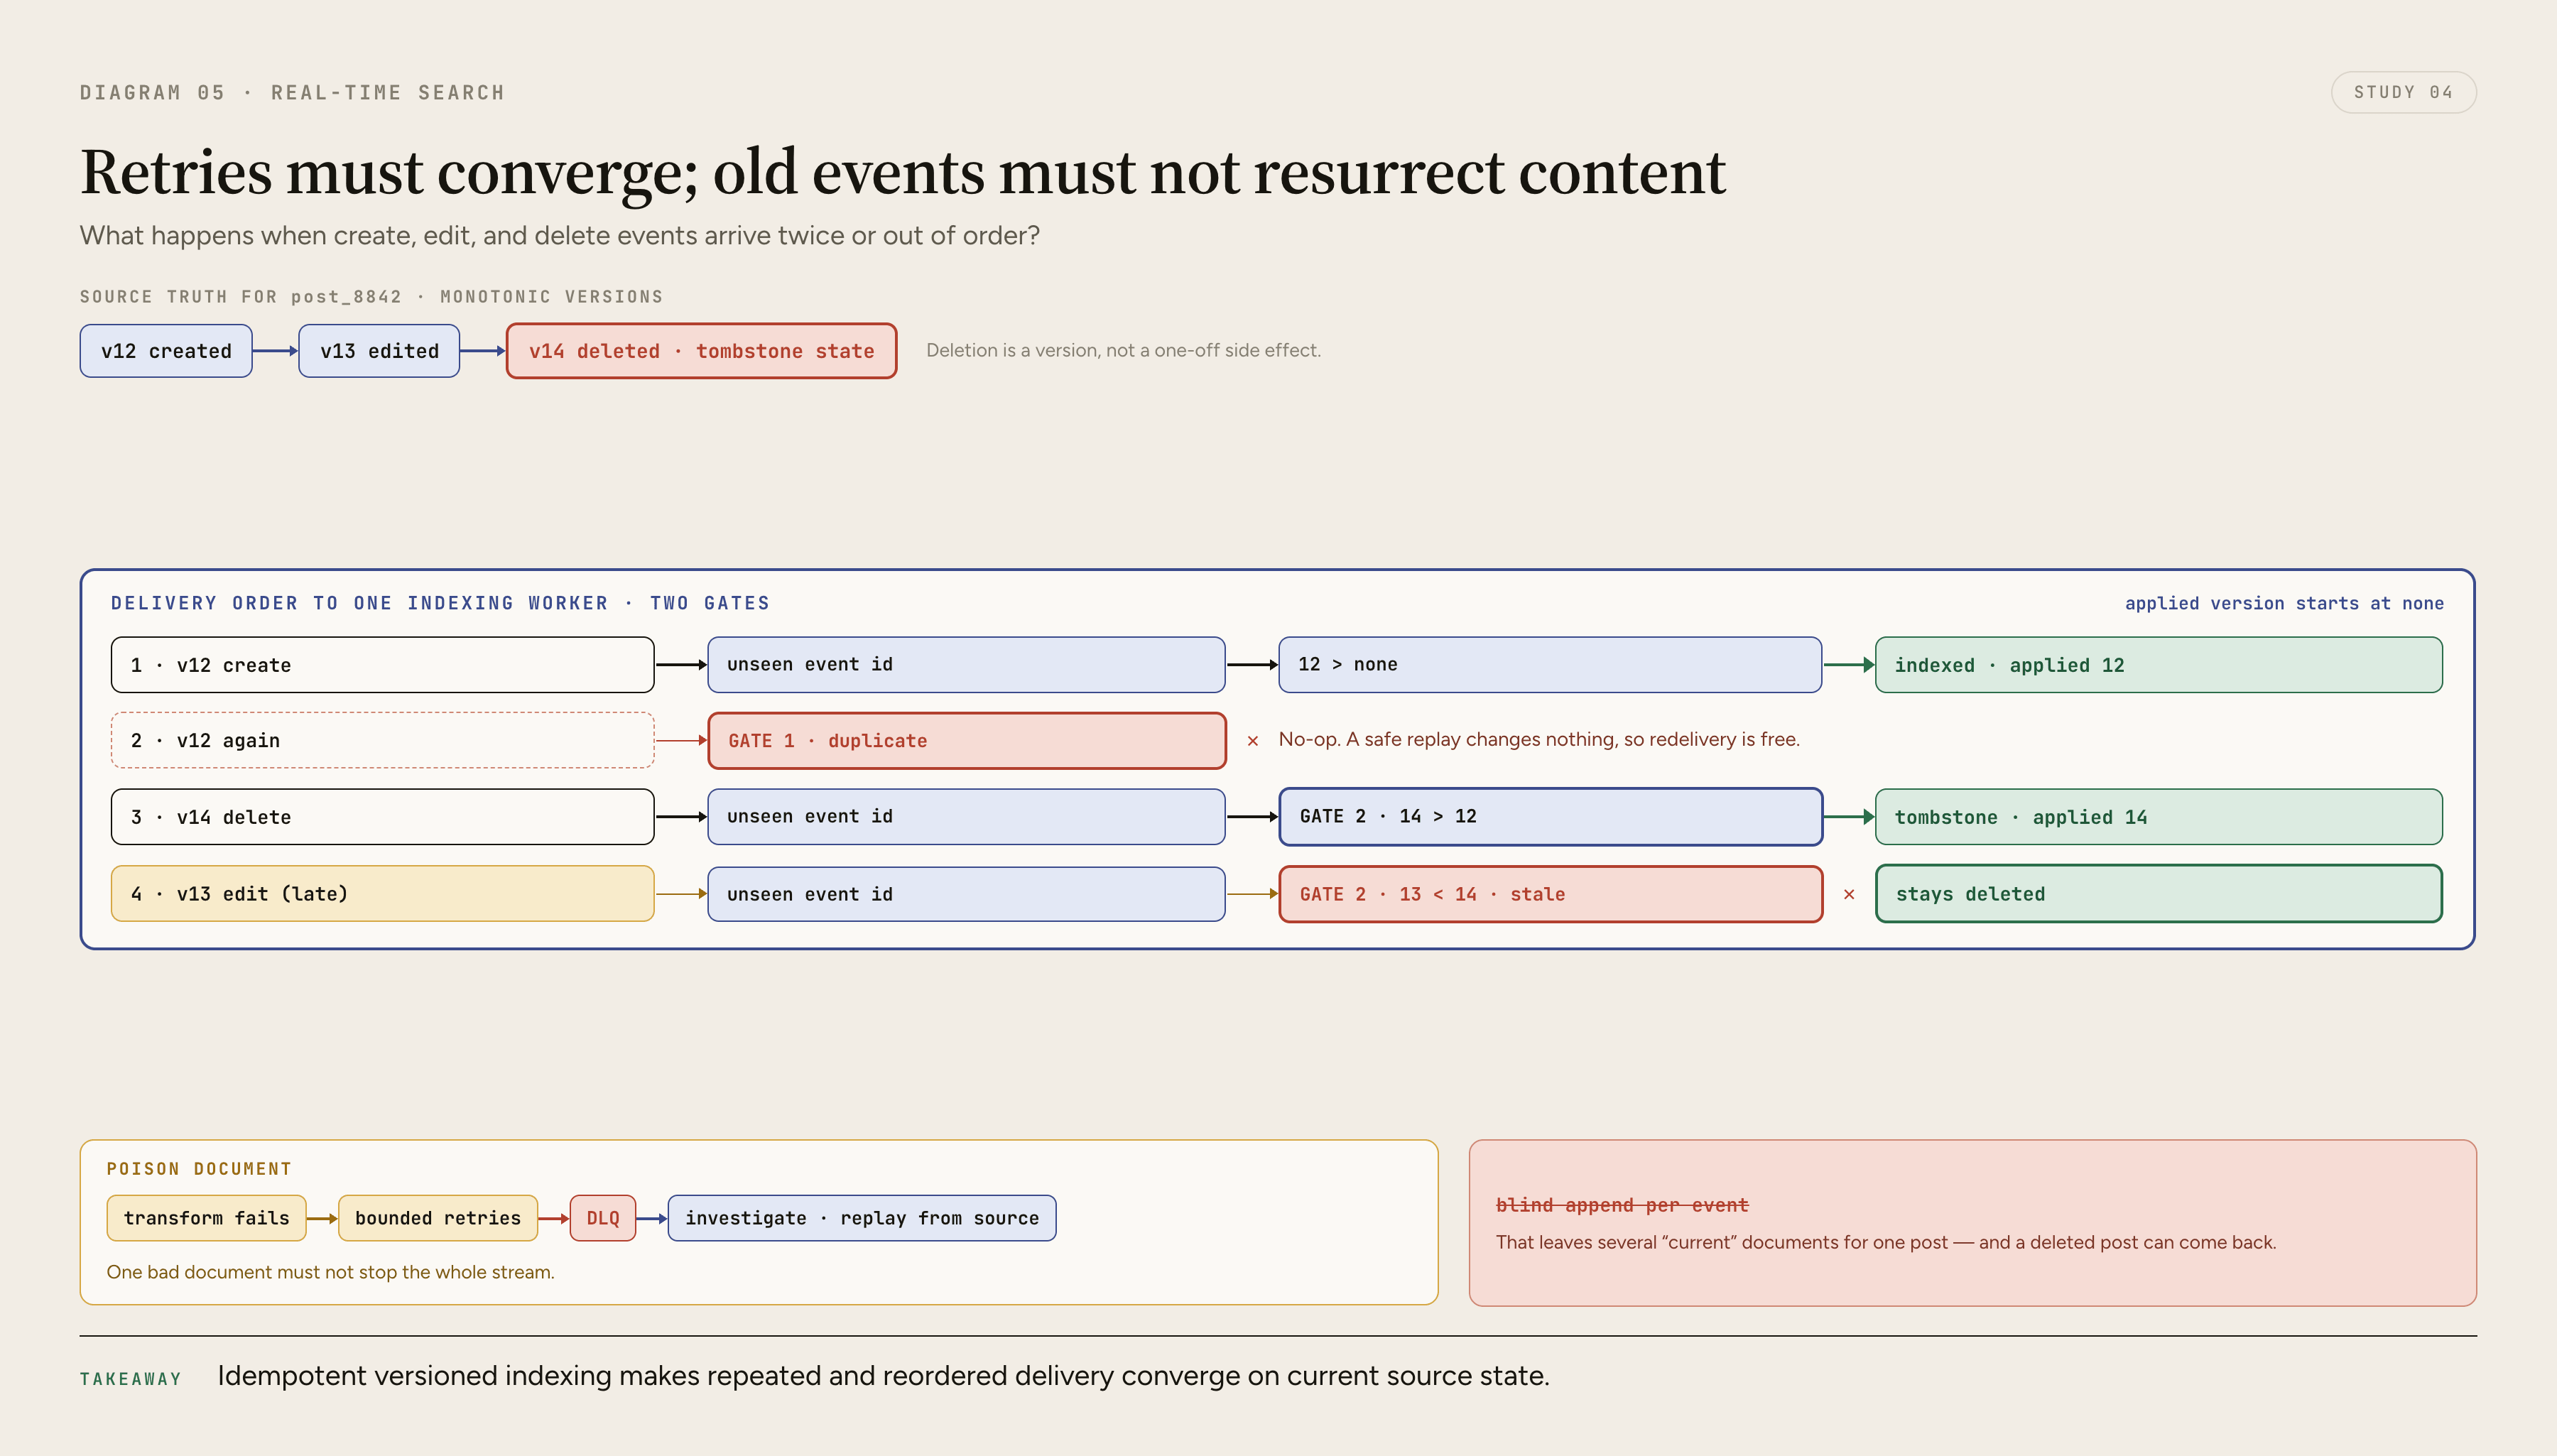The height and width of the screenshot is (1456, 2557).
Task: Click 'unseen event id' in v13 edit row
Action: tap(966, 894)
